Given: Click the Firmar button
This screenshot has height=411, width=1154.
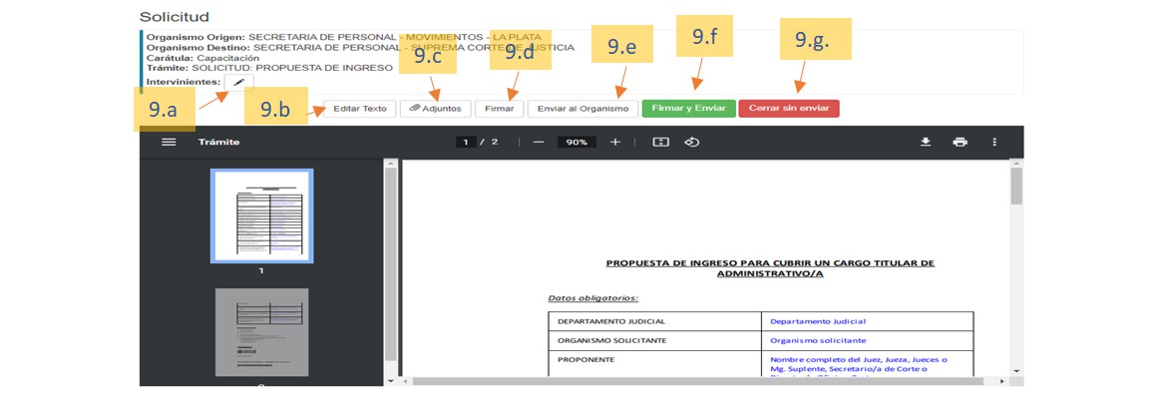Looking at the screenshot, I should pyautogui.click(x=499, y=109).
